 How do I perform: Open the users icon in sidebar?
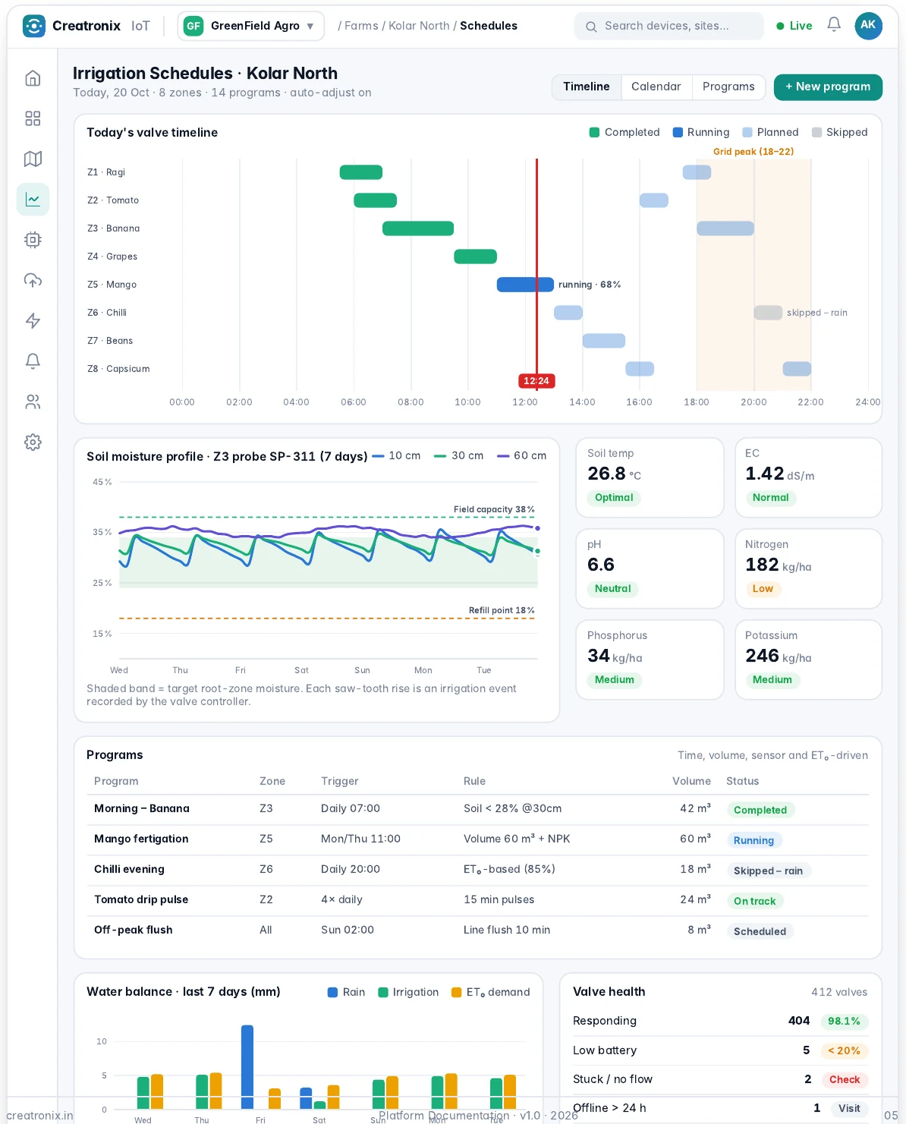pyautogui.click(x=33, y=401)
